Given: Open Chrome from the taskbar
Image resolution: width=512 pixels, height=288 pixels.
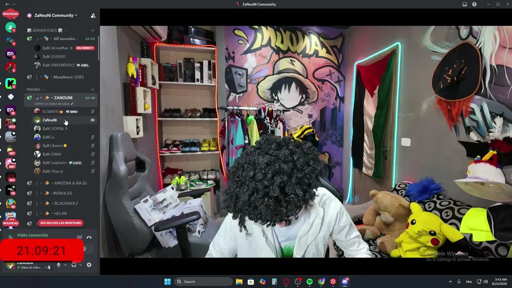Looking at the screenshot, I should [321, 282].
